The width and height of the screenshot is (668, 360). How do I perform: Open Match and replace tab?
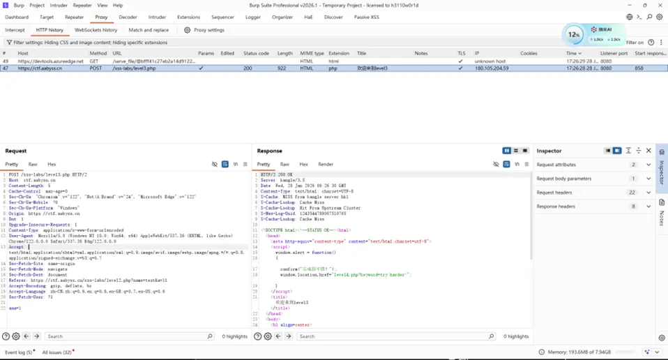[x=149, y=30]
